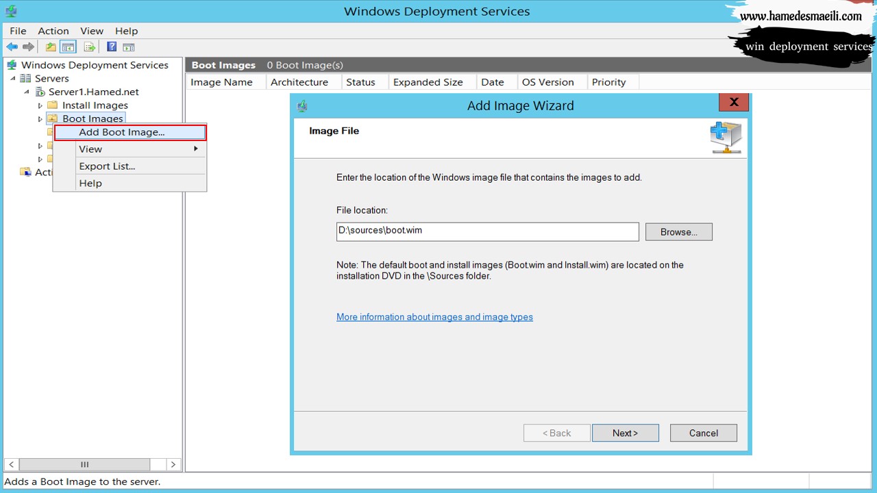Screen dimensions: 877x493
Task: Sort by Priority column header
Action: coord(613,82)
